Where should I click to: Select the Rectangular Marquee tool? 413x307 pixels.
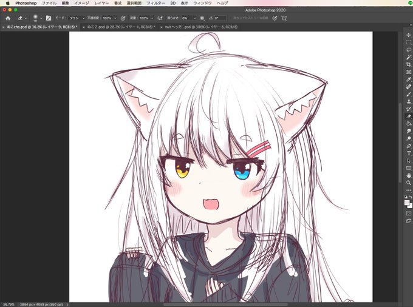[x=409, y=42]
